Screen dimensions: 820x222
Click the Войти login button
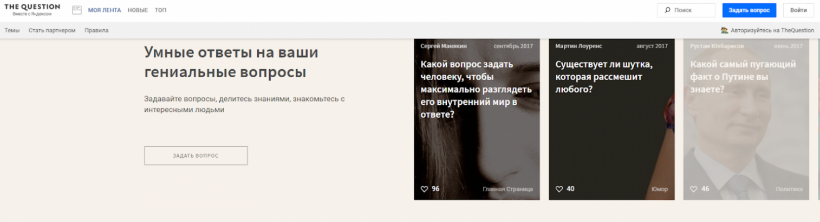click(x=798, y=10)
